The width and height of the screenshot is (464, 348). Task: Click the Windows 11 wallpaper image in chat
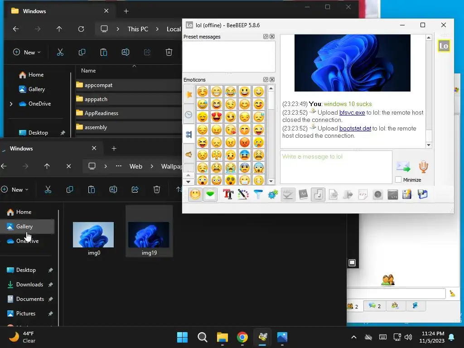tap(353, 63)
